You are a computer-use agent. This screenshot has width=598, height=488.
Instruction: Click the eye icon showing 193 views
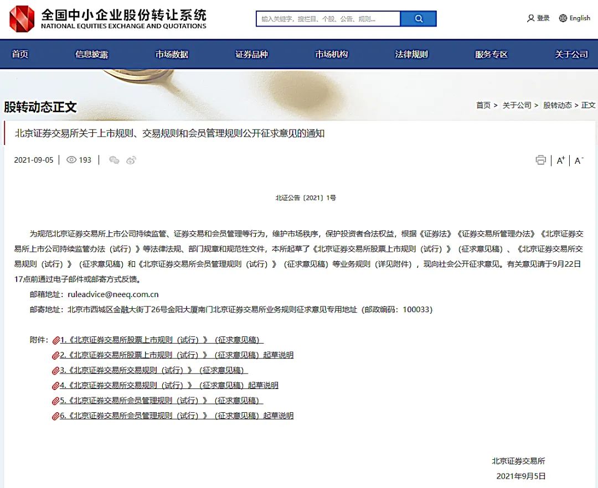[73, 160]
